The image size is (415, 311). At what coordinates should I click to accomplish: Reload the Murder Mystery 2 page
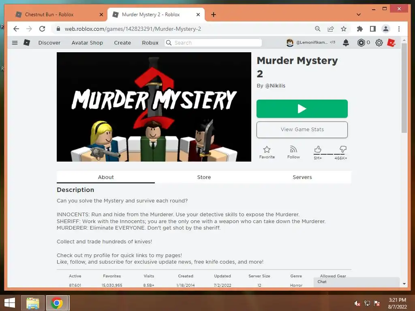point(42,29)
